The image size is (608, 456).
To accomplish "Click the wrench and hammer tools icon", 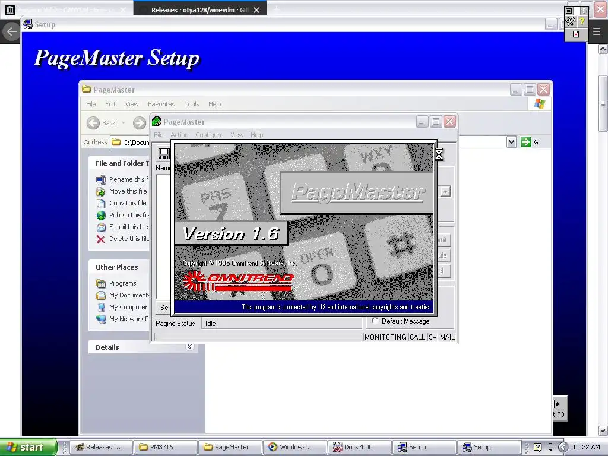I will [x=570, y=21].
